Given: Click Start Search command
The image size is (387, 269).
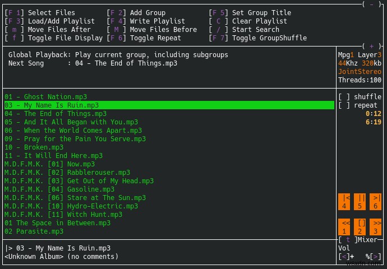Looking at the screenshot, I should point(255,30).
